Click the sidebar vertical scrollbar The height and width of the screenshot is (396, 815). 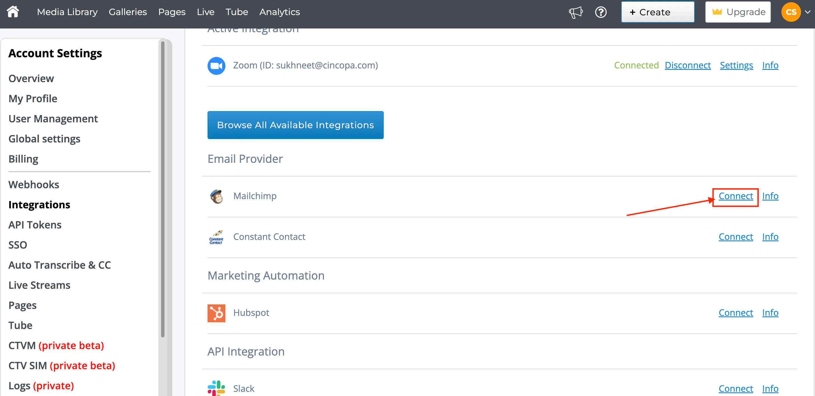(x=162, y=189)
